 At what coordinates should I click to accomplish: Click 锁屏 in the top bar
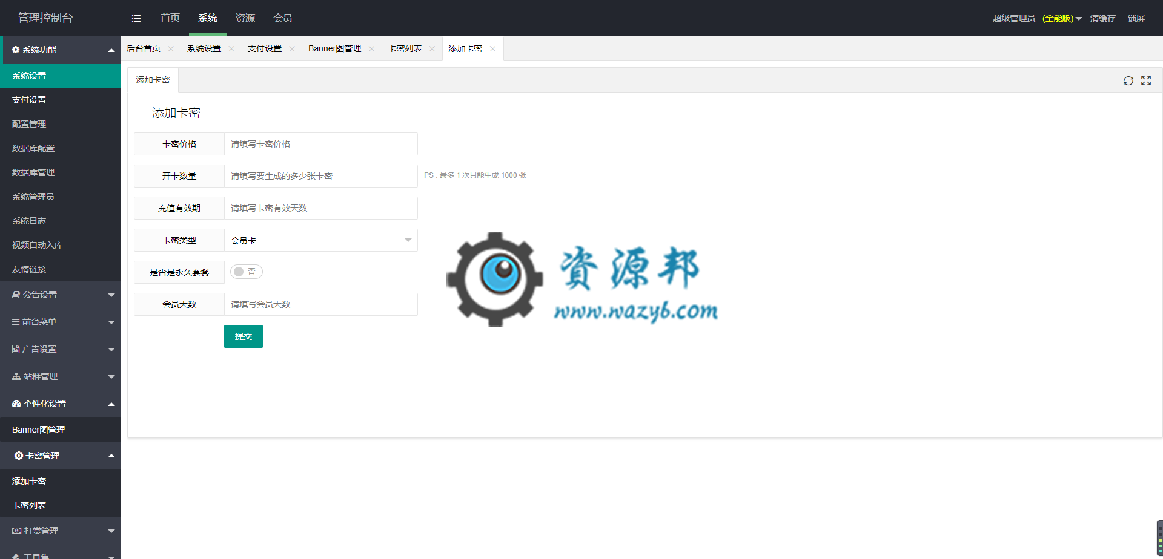click(1136, 18)
